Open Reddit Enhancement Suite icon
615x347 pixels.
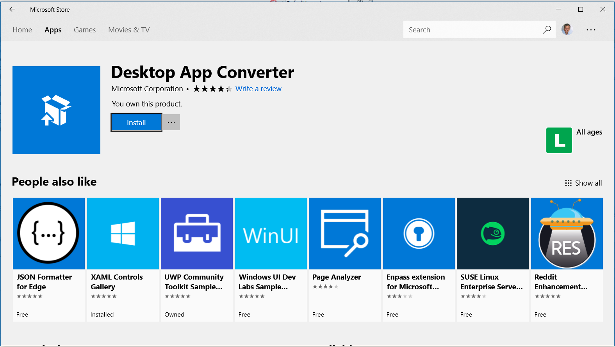567,234
